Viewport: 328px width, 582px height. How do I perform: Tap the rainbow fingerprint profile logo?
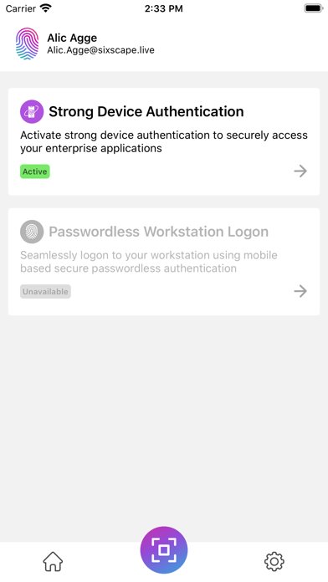tap(27, 43)
